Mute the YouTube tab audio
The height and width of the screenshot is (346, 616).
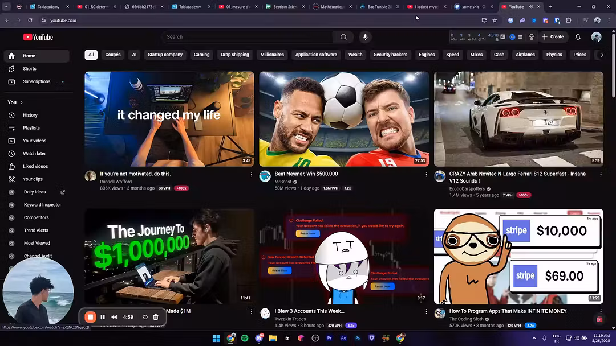pos(530,7)
